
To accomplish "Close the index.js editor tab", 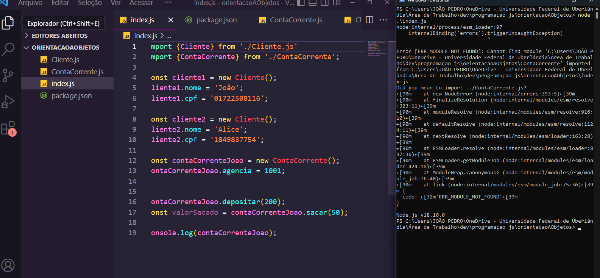I will pos(171,20).
